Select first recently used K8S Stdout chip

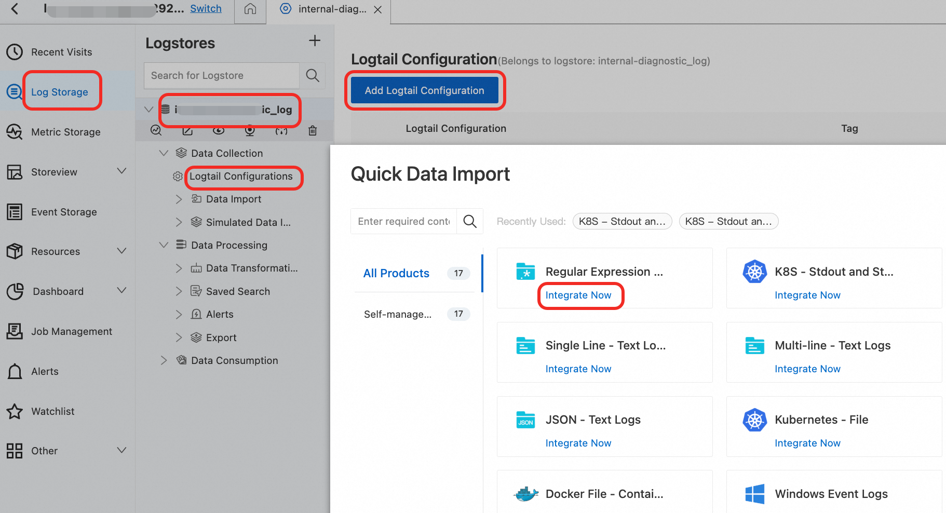[622, 221]
